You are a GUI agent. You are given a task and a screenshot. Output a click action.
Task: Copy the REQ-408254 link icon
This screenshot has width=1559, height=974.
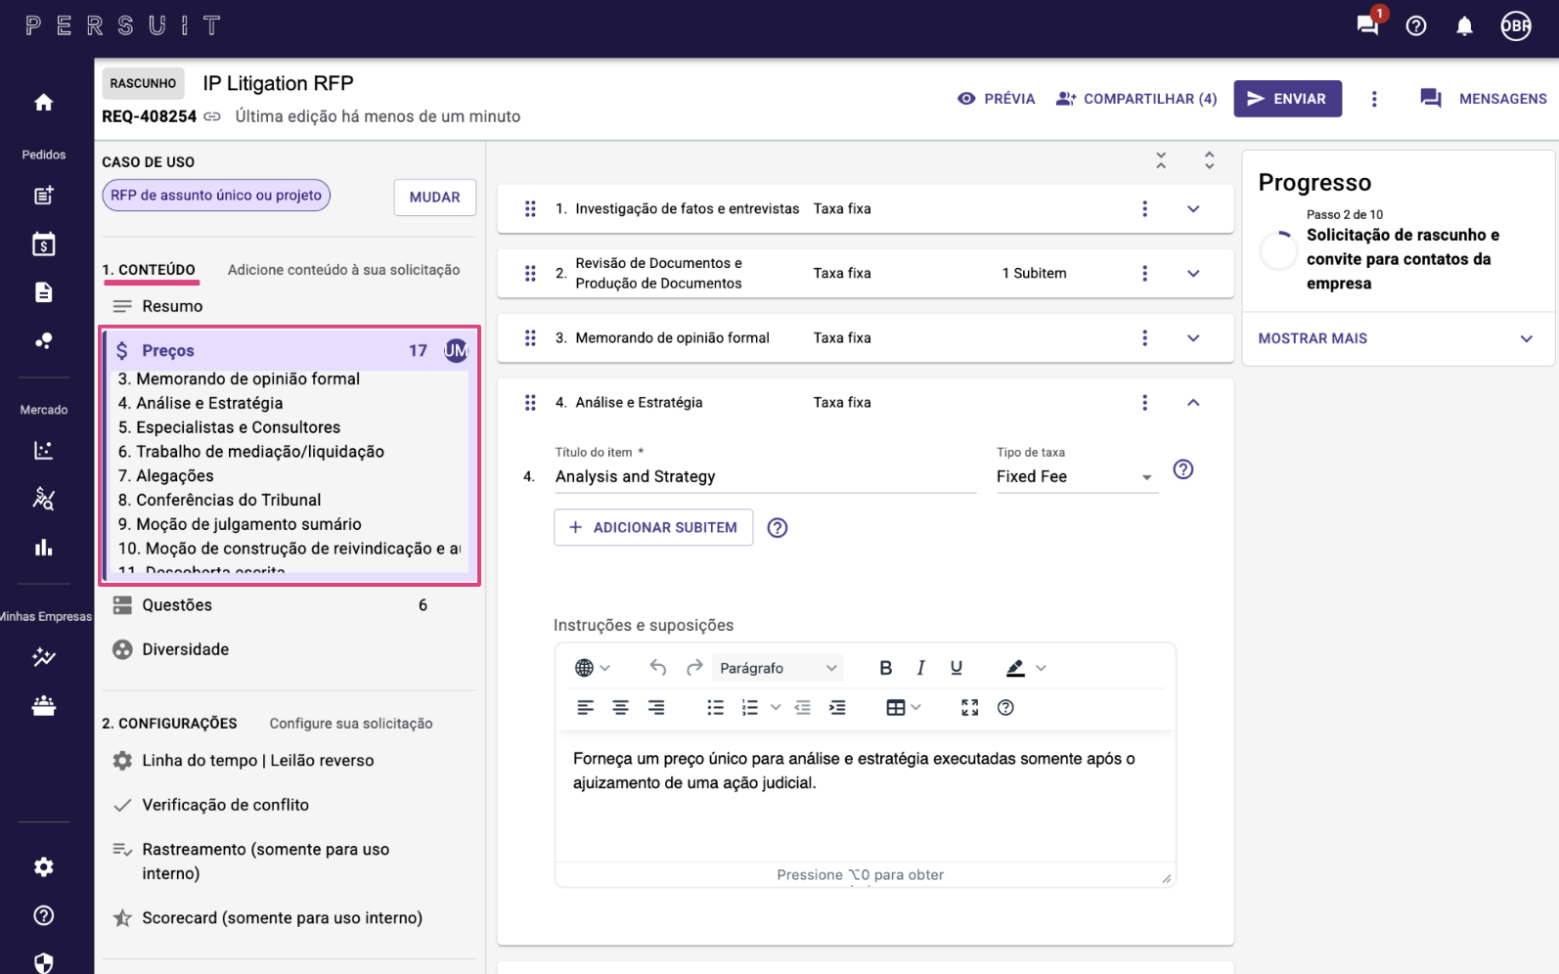[212, 116]
